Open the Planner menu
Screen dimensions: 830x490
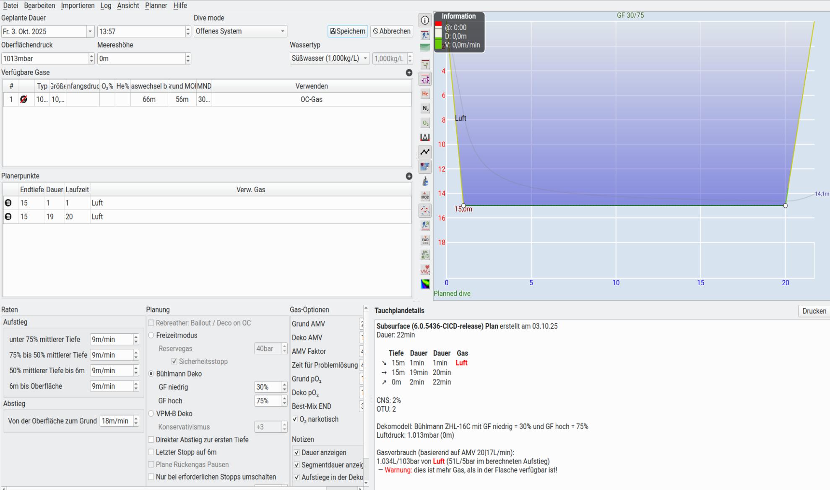pos(156,5)
